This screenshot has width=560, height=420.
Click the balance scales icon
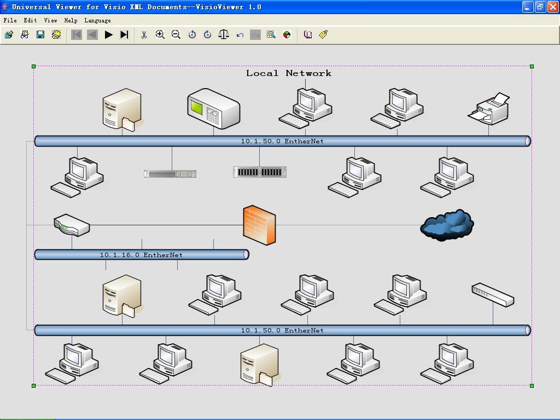(223, 34)
